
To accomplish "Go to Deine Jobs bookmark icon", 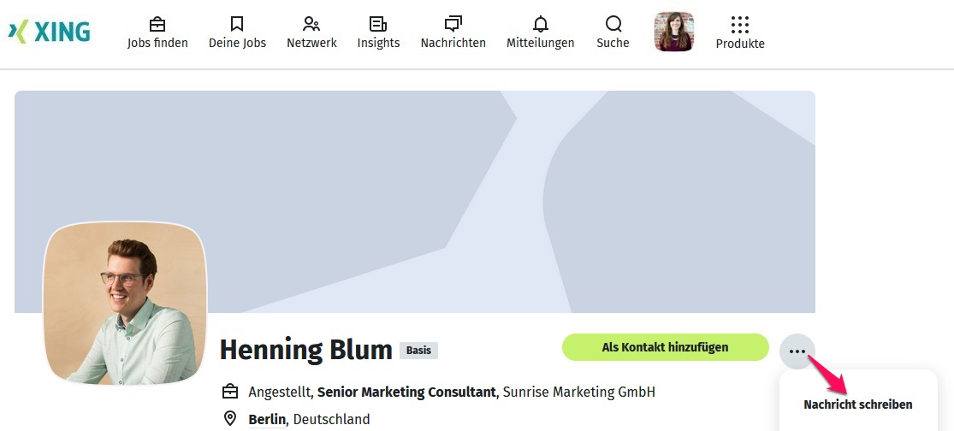I will pos(237,24).
